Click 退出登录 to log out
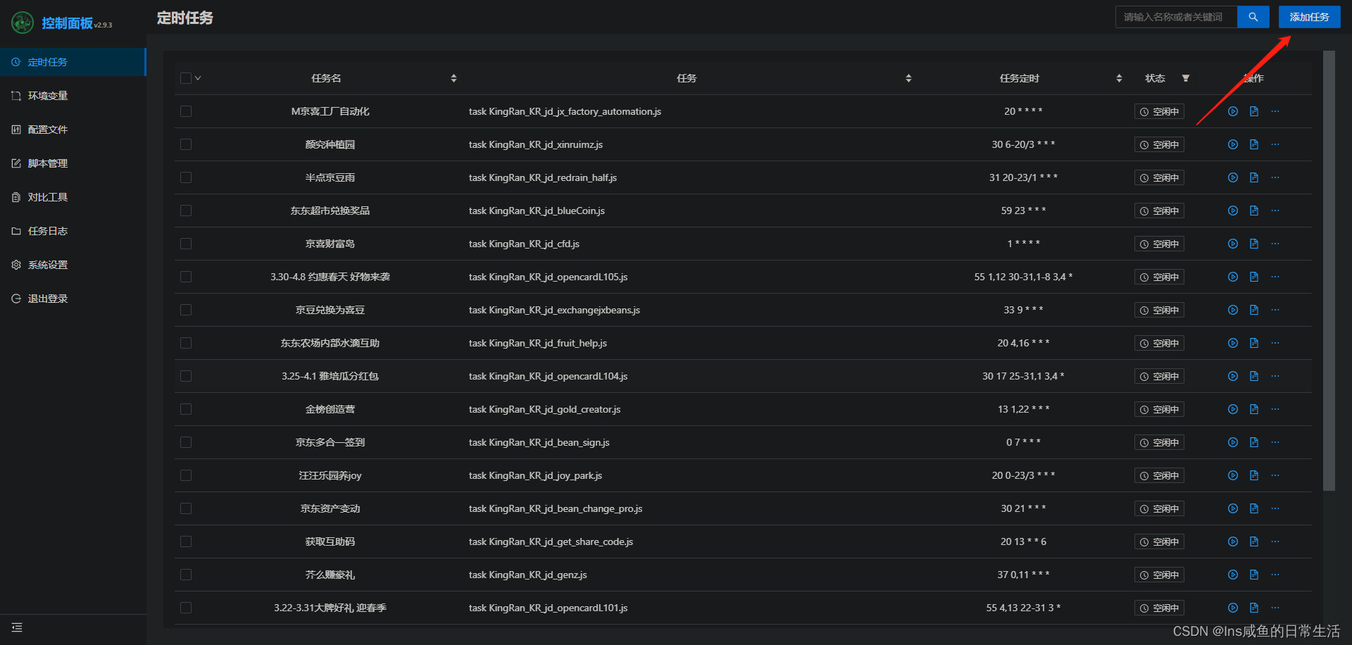Viewport: 1352px width, 645px height. (x=48, y=299)
